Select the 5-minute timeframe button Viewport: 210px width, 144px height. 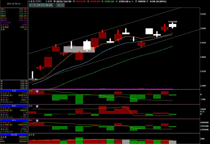35,5
